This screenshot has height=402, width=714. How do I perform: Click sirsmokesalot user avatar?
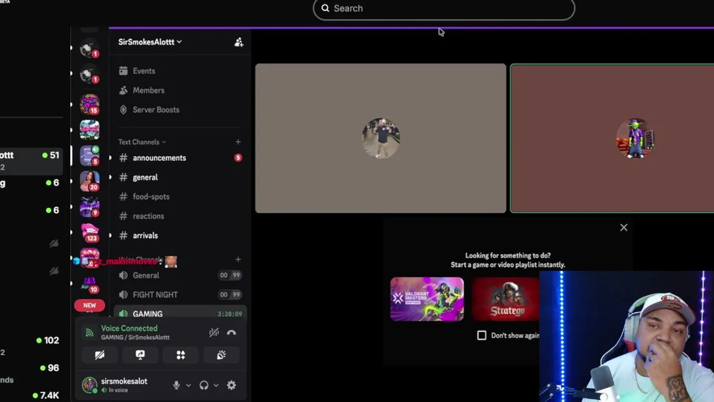point(89,385)
